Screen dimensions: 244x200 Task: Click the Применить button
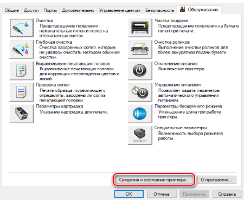click(x=194, y=194)
